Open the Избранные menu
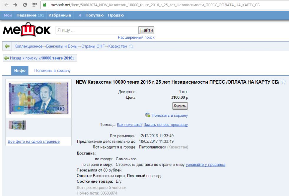 (x=60, y=15)
